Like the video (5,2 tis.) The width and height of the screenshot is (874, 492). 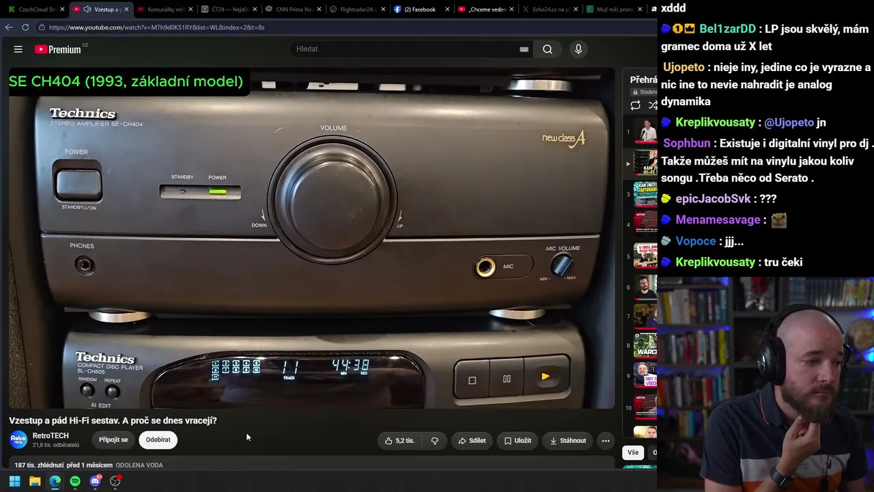[400, 441]
